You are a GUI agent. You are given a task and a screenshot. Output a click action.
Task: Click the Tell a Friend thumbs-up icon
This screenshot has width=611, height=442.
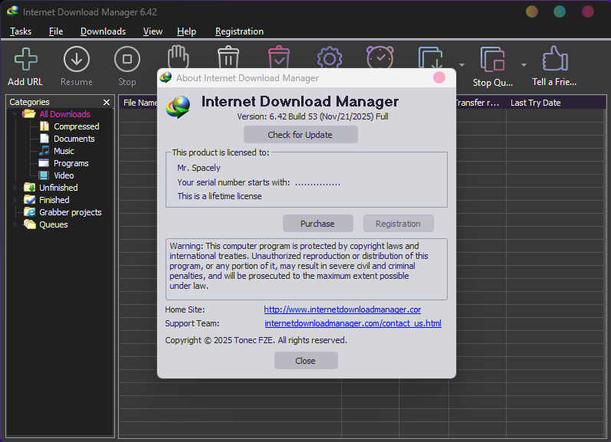(x=554, y=60)
